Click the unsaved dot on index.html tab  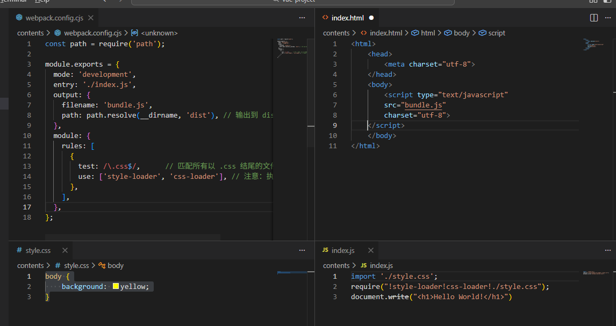pos(371,18)
